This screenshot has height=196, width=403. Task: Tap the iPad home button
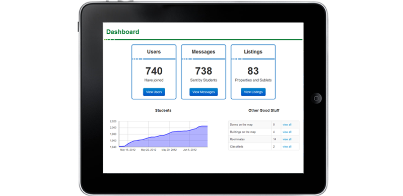click(x=316, y=99)
